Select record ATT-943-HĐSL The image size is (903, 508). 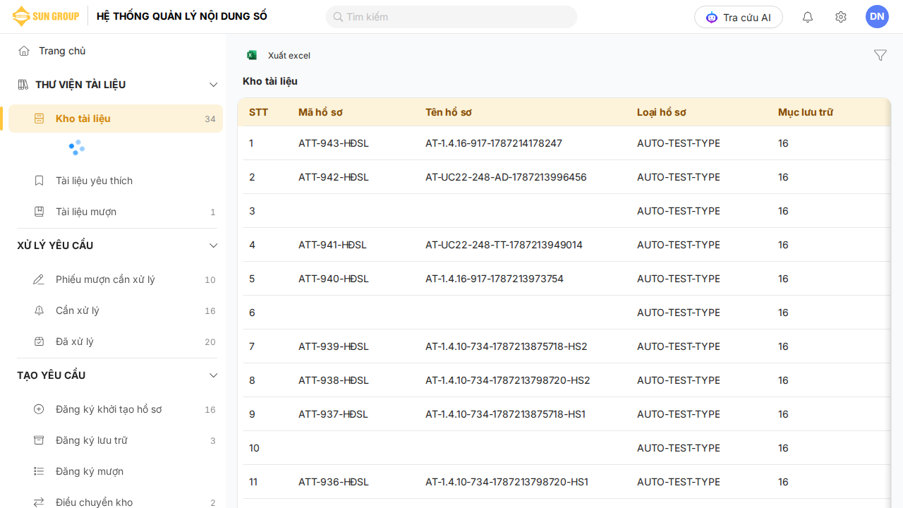point(334,143)
